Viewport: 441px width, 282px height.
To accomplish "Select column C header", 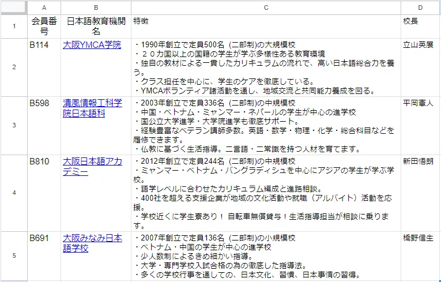I will point(266,7).
